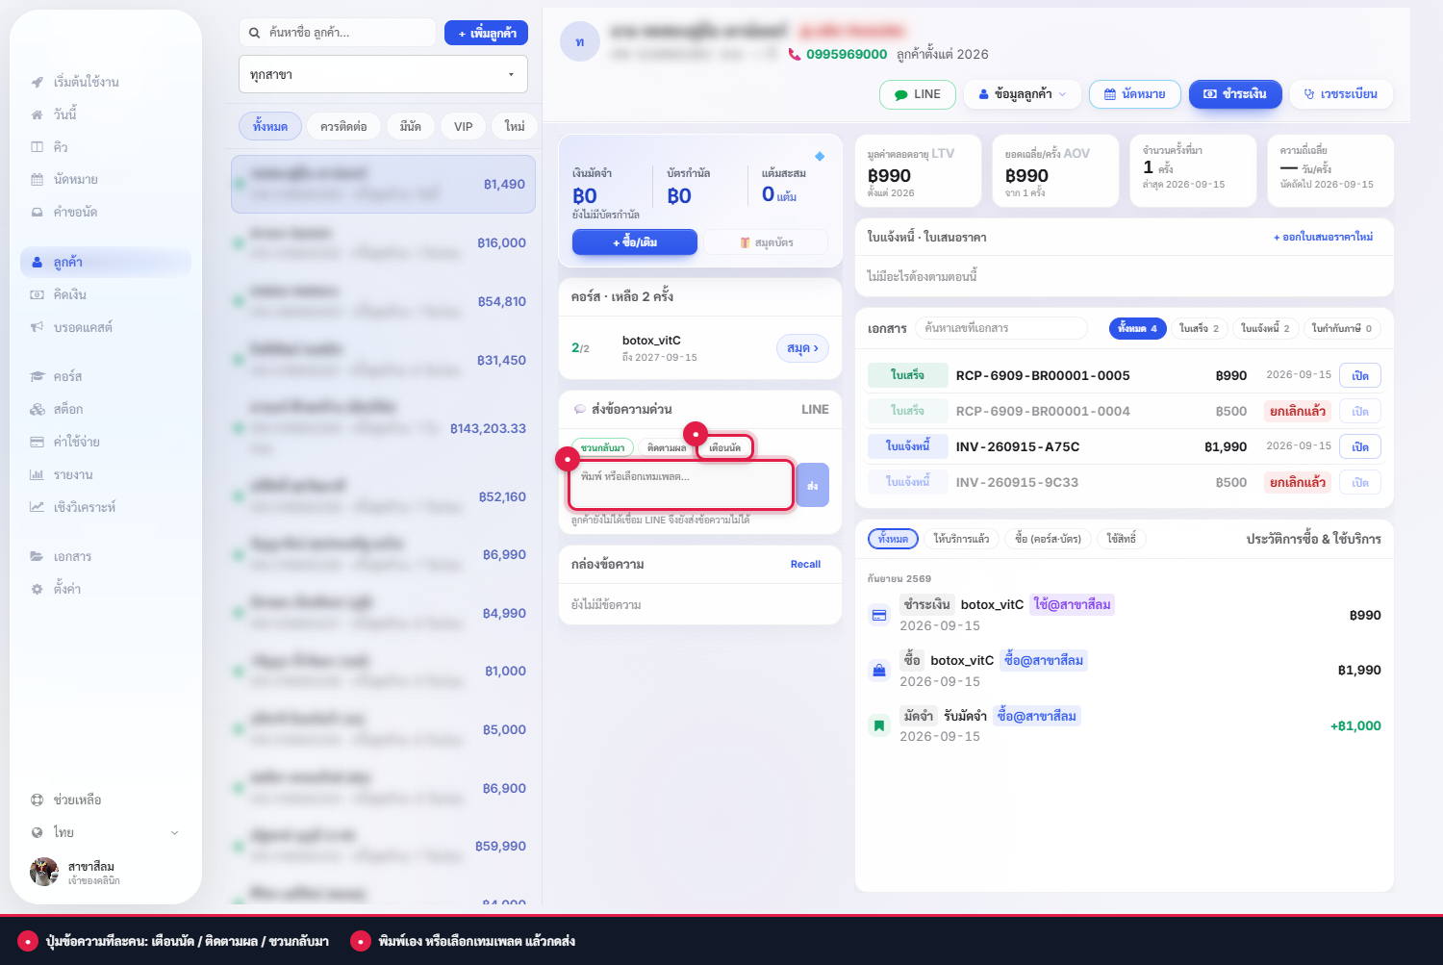The width and height of the screenshot is (1443, 965).
Task: Select the ควรติดต่อ customer filter chip
Action: click(x=343, y=126)
